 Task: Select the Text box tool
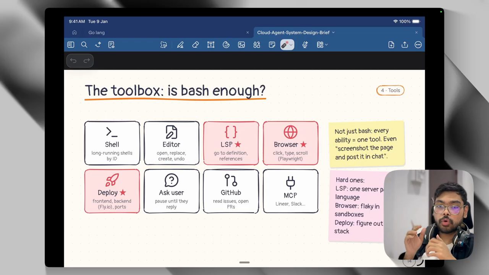point(210,45)
